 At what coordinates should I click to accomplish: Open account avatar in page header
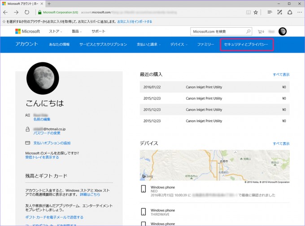[283, 31]
